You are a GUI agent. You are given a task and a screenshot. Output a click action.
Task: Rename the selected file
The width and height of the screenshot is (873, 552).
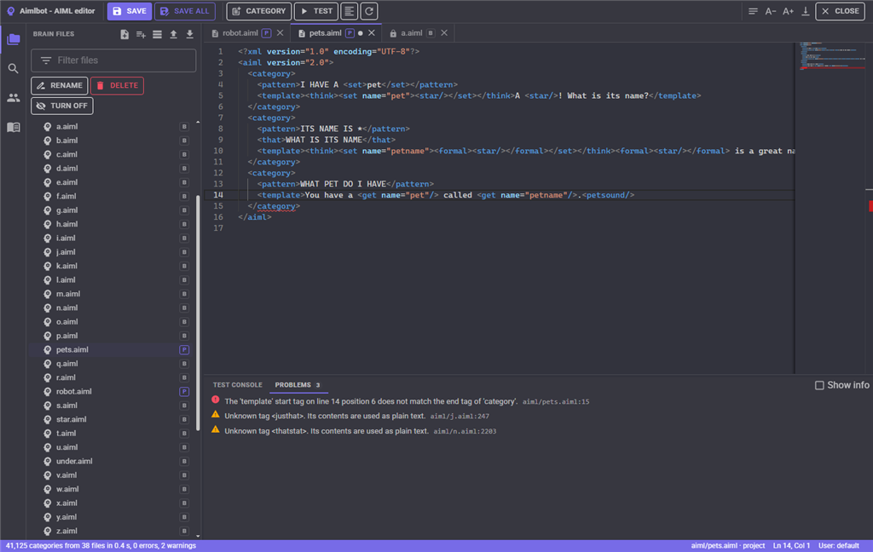pyautogui.click(x=59, y=86)
